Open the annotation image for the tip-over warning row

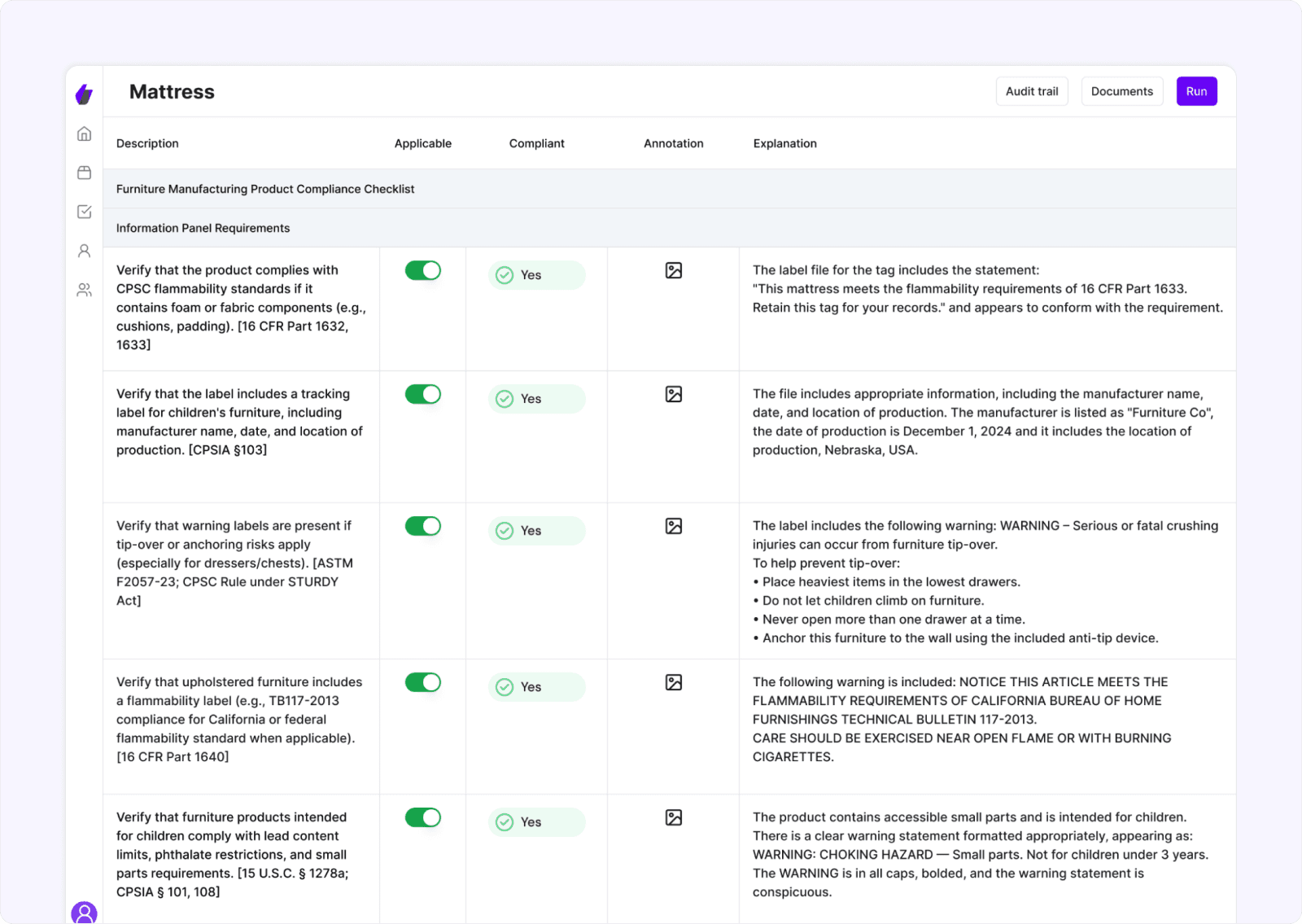(673, 525)
